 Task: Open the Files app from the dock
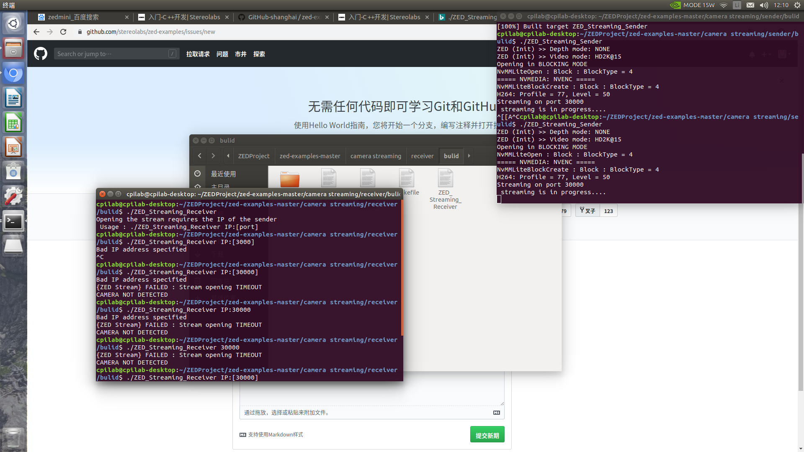13,48
